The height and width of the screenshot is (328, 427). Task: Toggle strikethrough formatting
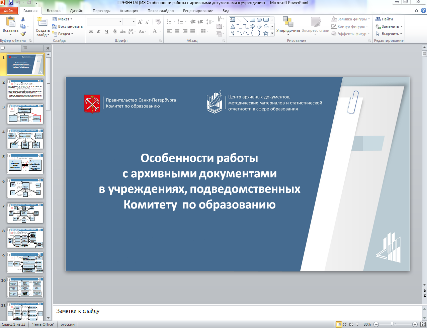123,31
